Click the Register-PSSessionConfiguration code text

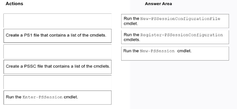[181, 35]
